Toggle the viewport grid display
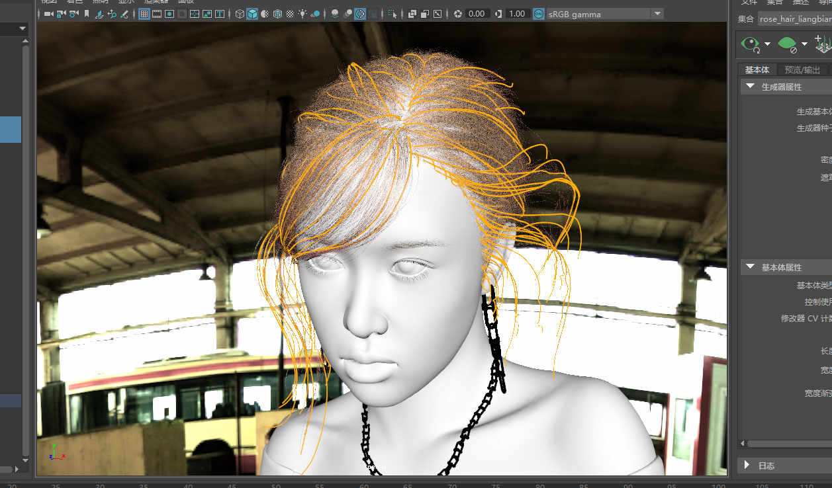The height and width of the screenshot is (488, 832). [x=144, y=14]
